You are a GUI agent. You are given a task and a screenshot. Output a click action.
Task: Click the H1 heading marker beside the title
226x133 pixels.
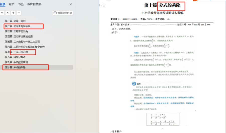pyautogui.click(x=101, y=5)
